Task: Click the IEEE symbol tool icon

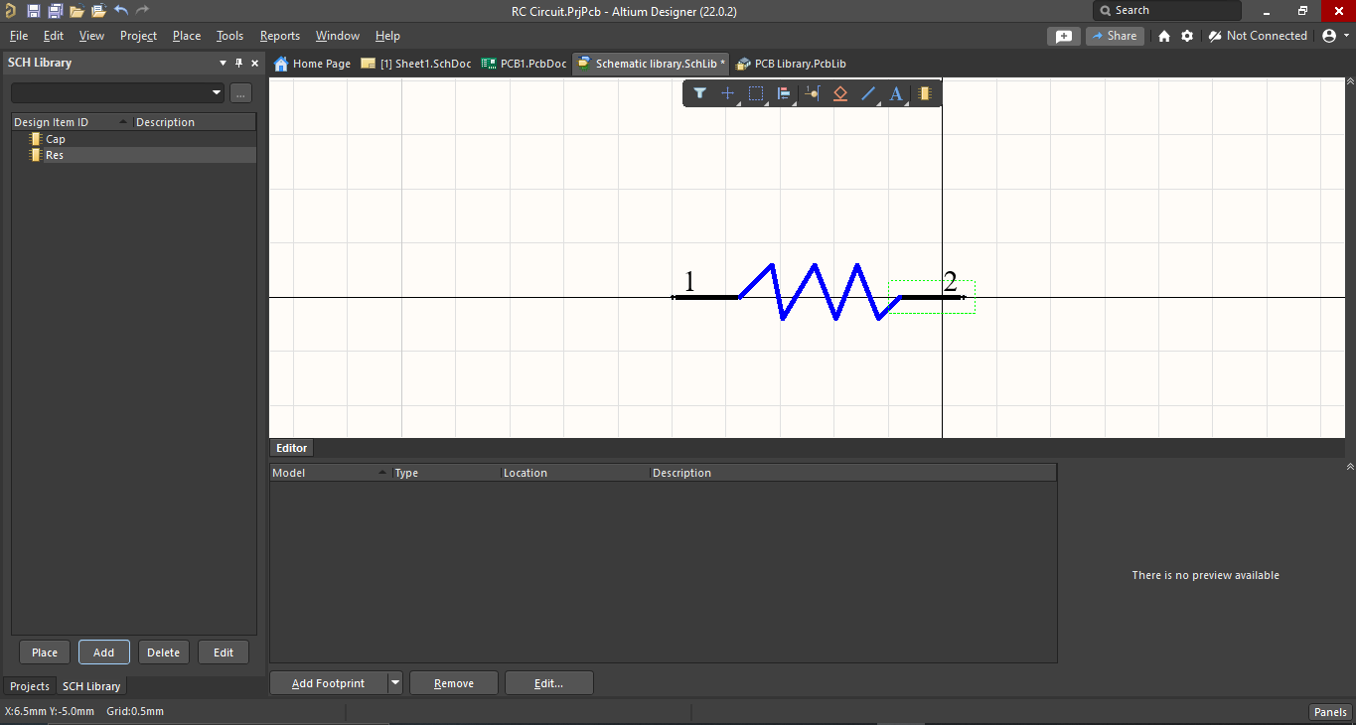Action: (x=840, y=93)
